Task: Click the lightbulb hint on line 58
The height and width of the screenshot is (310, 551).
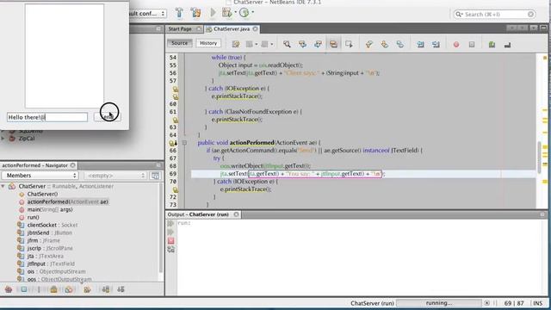Action: coord(176,89)
